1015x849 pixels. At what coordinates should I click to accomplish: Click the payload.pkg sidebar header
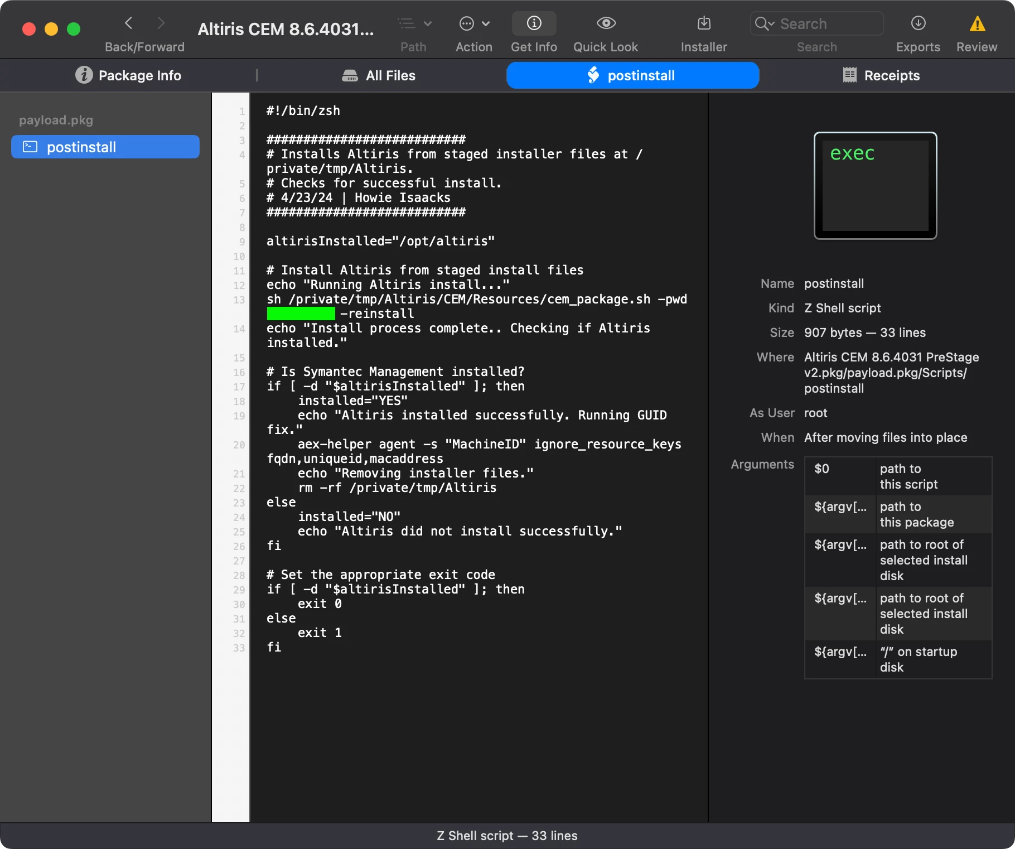click(x=56, y=120)
